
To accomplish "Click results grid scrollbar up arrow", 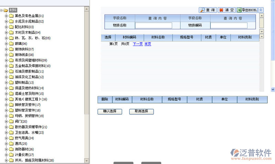I will pyautogui.click(x=262, y=36).
